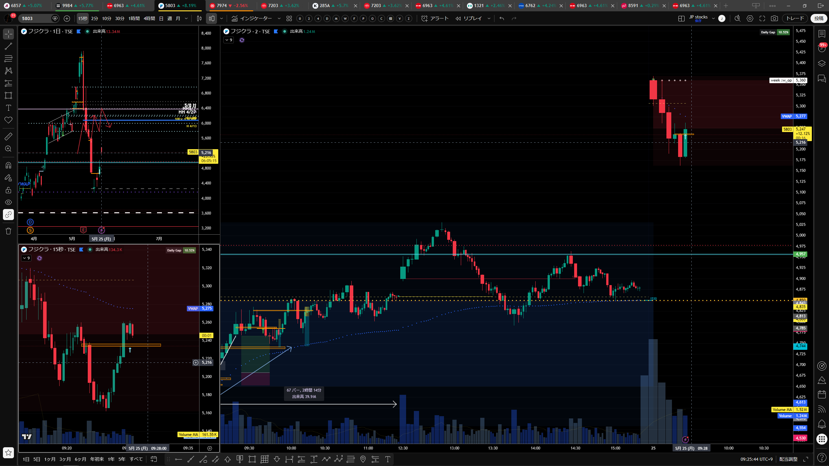Open quick search lightning icon

click(x=738, y=18)
